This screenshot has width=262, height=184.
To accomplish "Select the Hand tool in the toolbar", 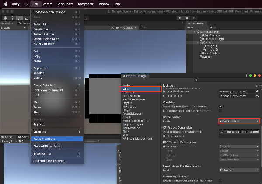I will point(6,18).
